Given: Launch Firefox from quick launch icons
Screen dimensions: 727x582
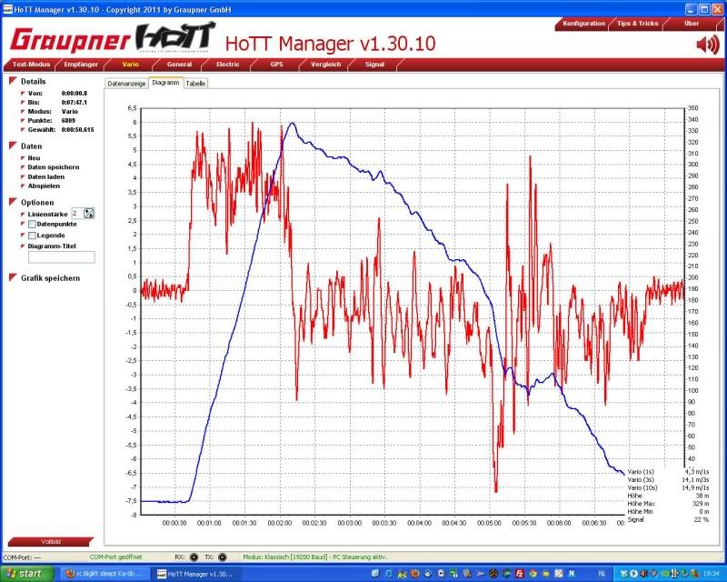Looking at the screenshot, I should point(415,574).
